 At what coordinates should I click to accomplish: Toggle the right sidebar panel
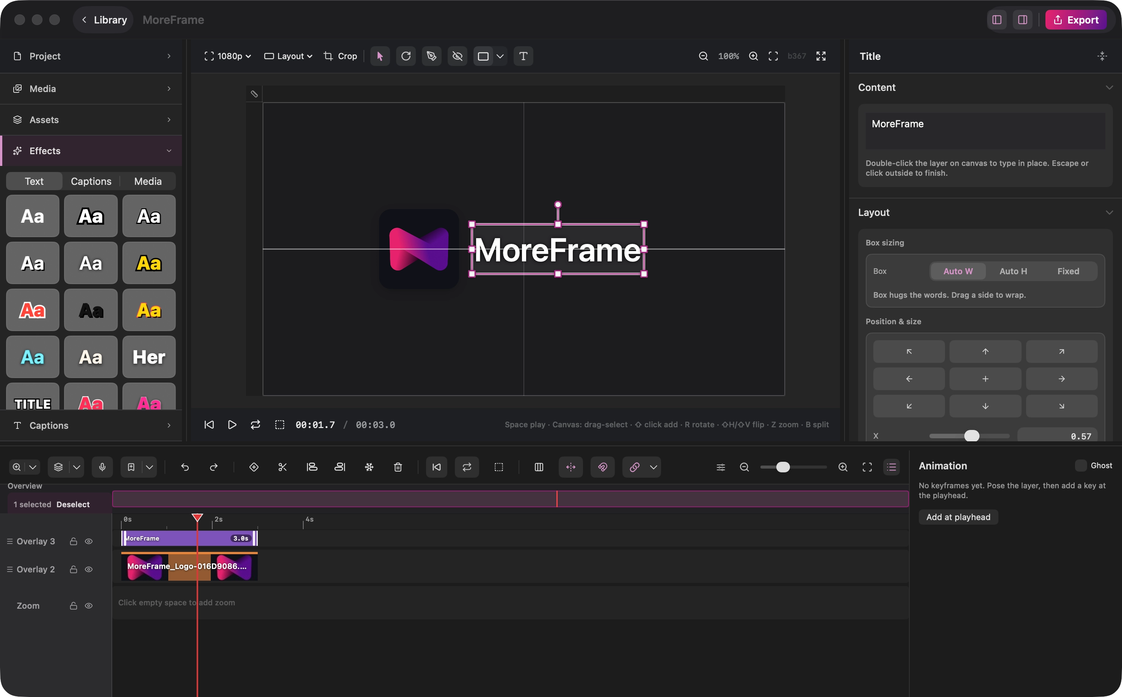coord(1023,20)
